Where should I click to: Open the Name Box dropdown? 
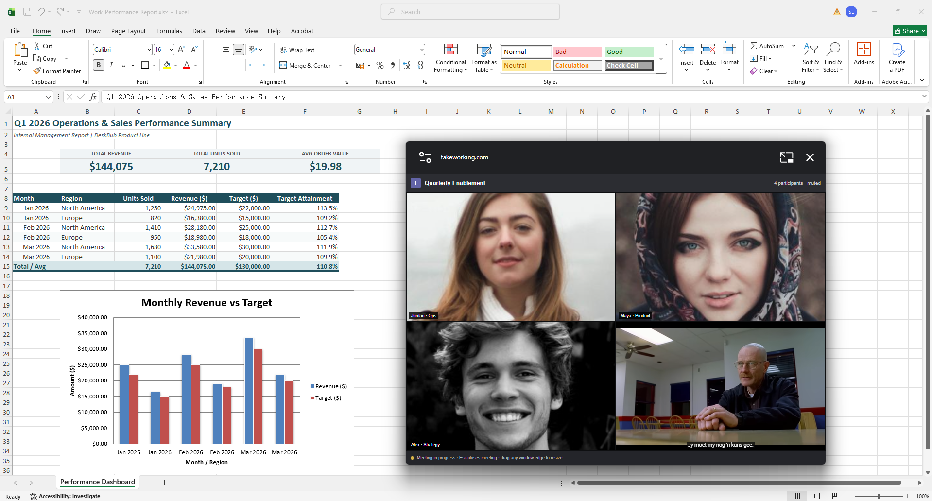(x=48, y=97)
